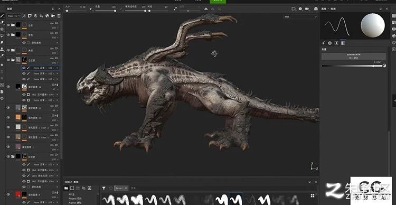Hide the 填充图层 1 copy 2 layer
The image size is (396, 205).
[x=8, y=127]
